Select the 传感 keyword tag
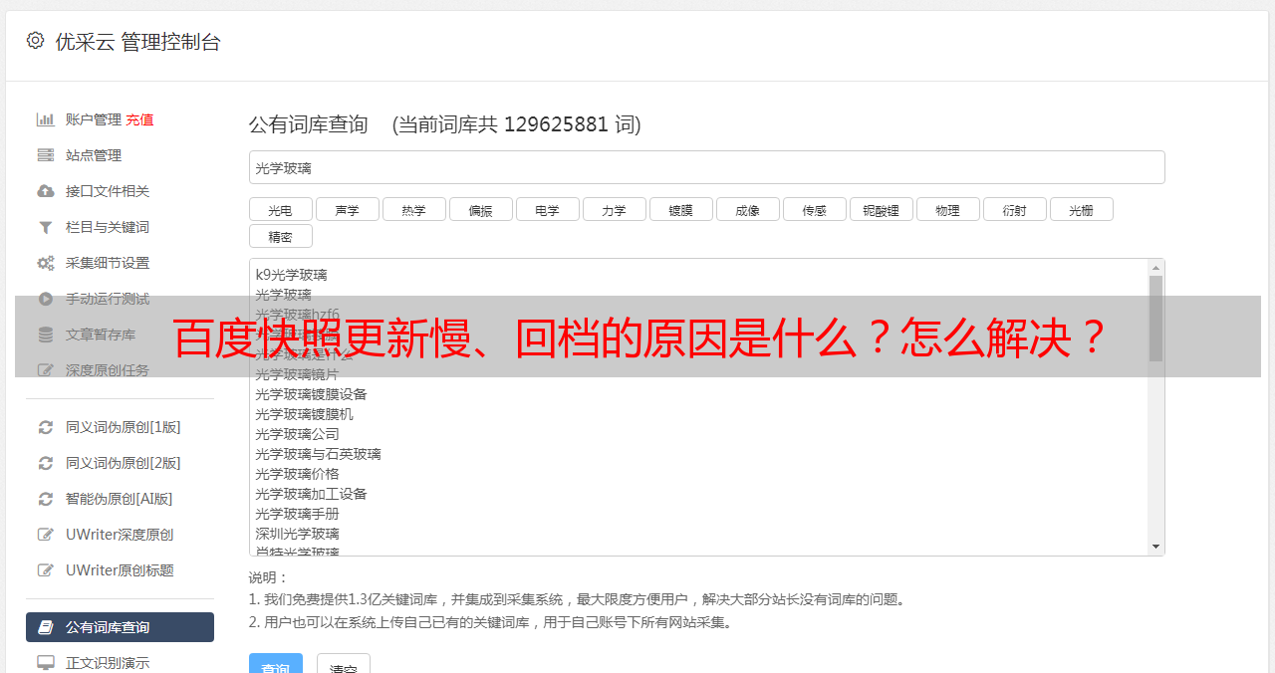 [x=814, y=209]
